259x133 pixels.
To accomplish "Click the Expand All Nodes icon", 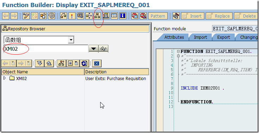I will tap(40, 64).
